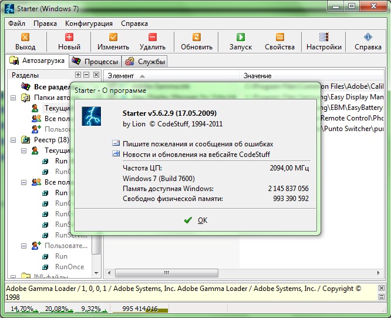Screen dimensions: 391x318
Task: Collapse the description bar with minus icon
Action: (x=381, y=297)
